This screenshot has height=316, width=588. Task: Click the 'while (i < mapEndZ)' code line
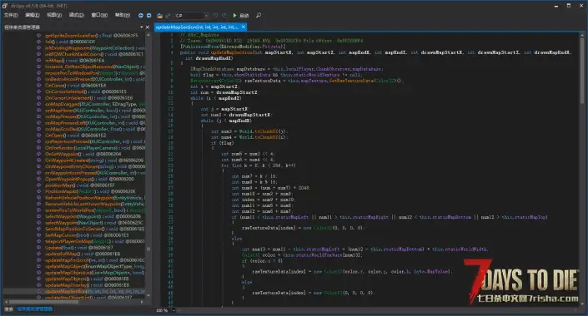[216, 98]
